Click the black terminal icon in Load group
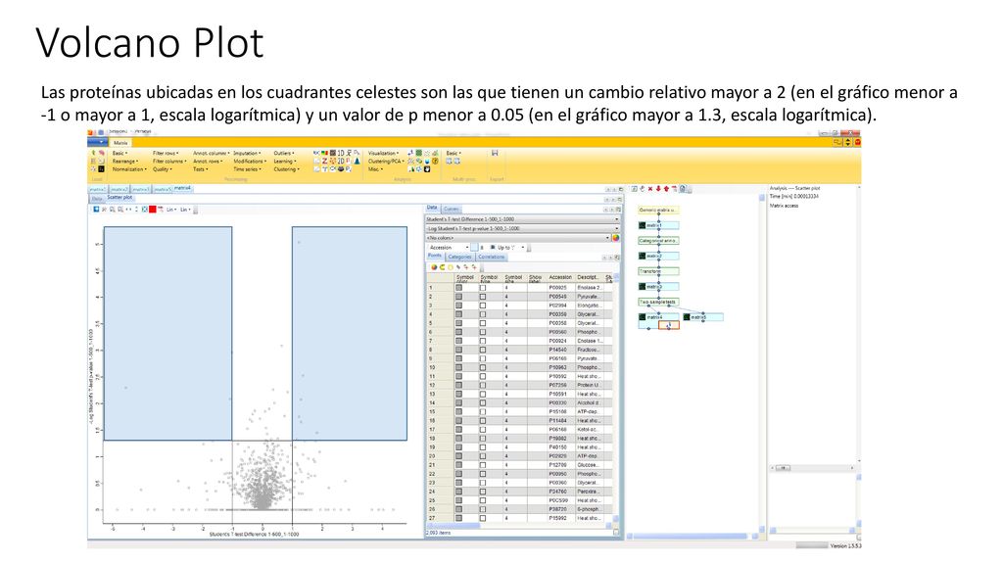 pos(101,169)
